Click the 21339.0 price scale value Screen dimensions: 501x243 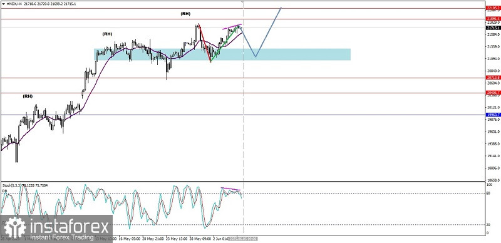tap(493, 47)
